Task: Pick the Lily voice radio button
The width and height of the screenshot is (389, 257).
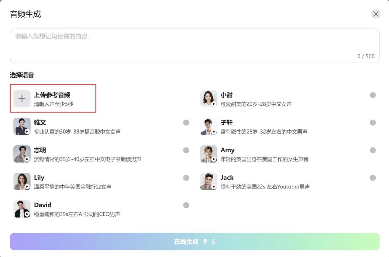Action: pyautogui.click(x=186, y=178)
